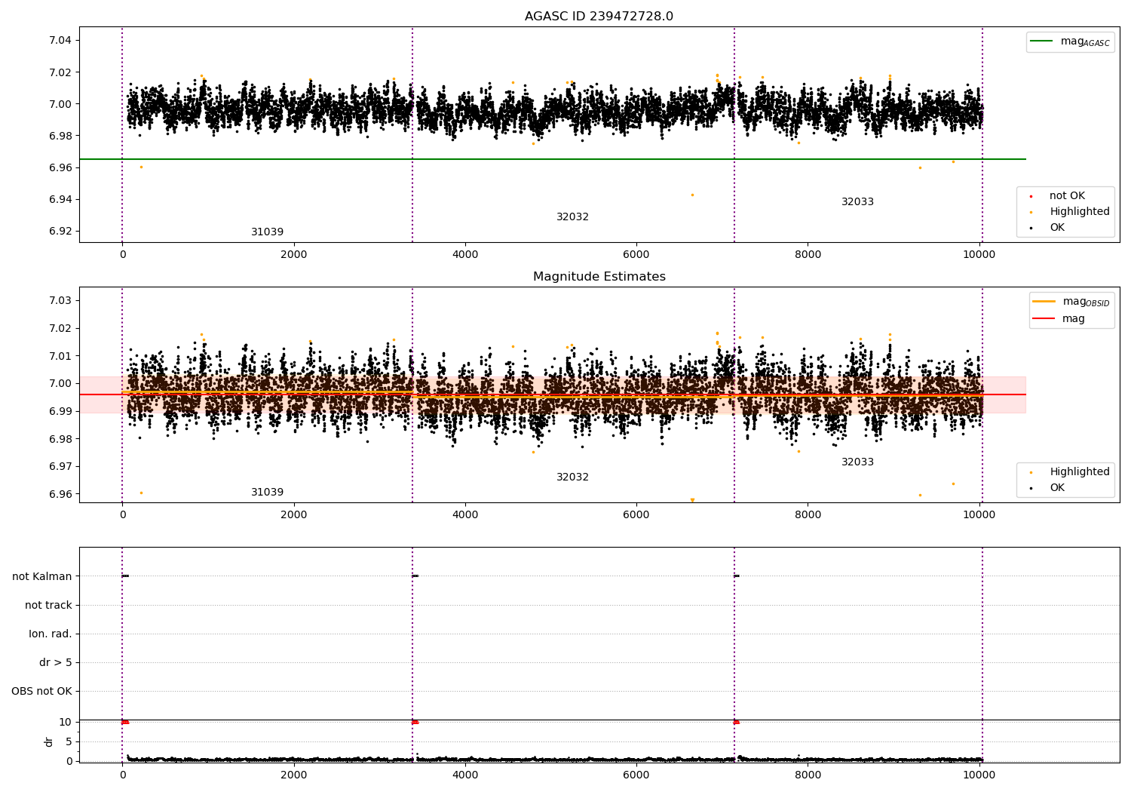
Task: Click the 32033 label in the top plot
Action: [x=857, y=202]
